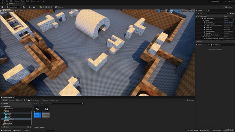Viewport: 235px width, 132px height.
Task: Open the editor Settings dropdown at top right
Action: pos(229,7)
